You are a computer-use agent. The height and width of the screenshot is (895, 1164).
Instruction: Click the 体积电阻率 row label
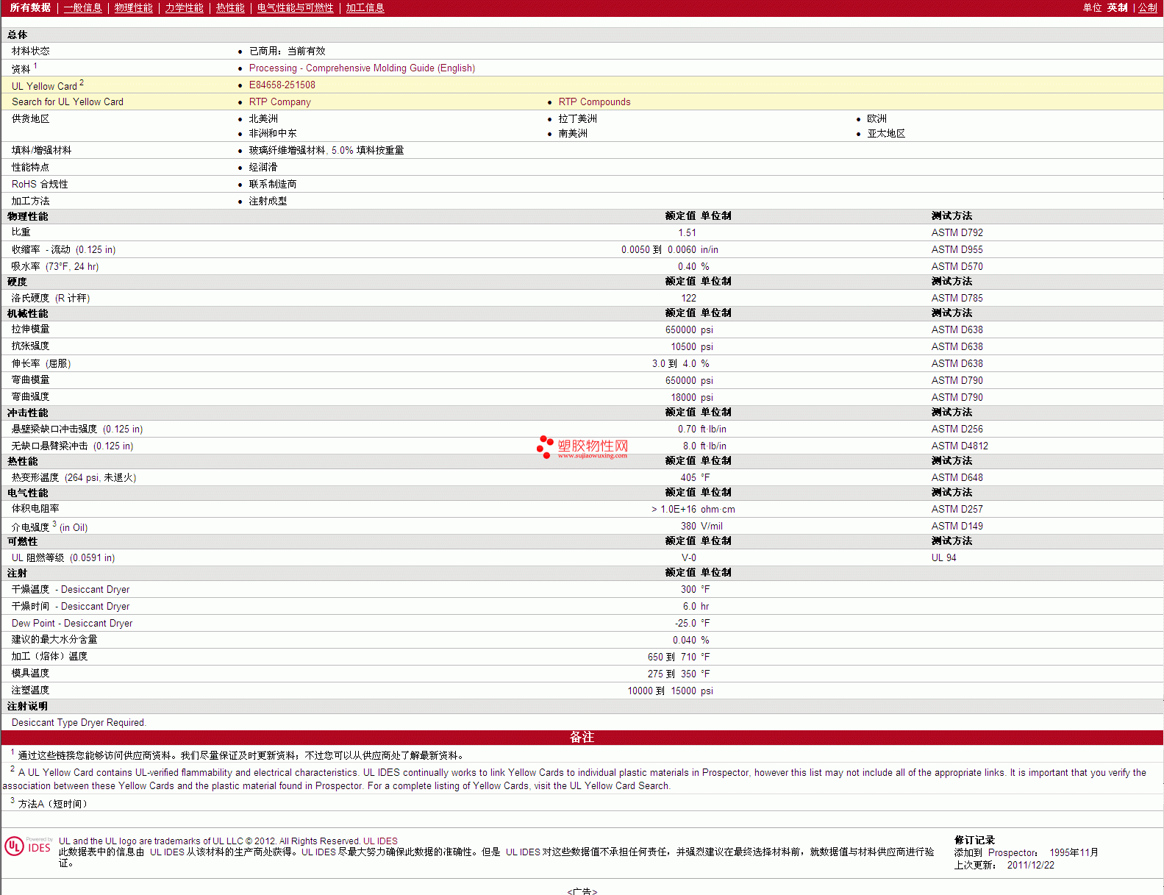[x=35, y=508]
